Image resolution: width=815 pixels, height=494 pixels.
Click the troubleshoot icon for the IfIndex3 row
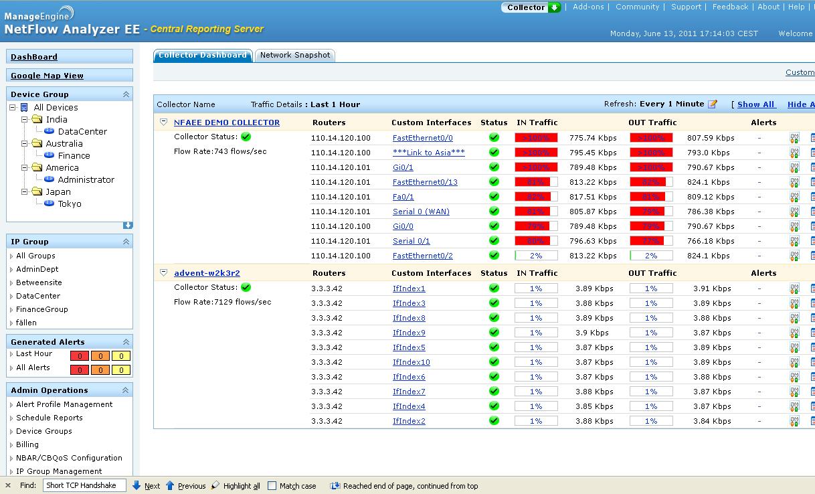[x=794, y=303]
